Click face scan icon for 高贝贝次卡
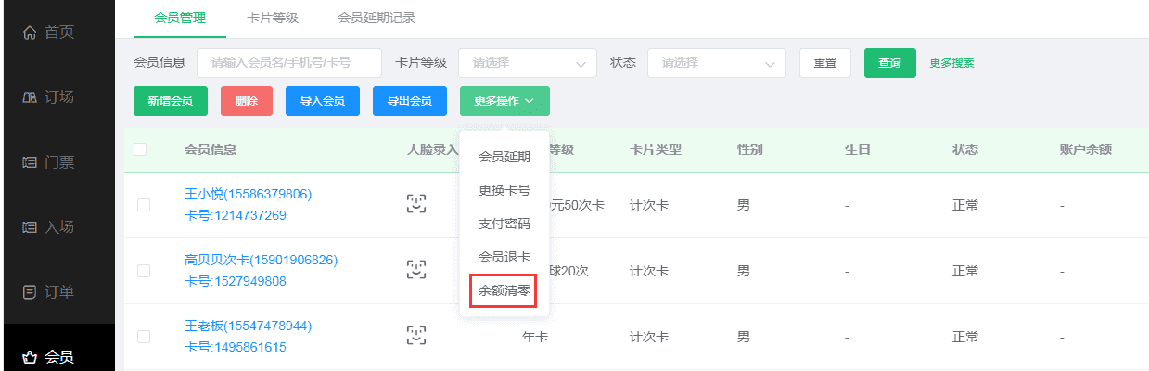 (416, 270)
